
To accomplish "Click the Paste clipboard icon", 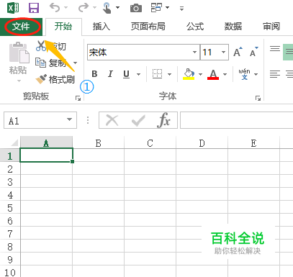I will tap(19, 53).
